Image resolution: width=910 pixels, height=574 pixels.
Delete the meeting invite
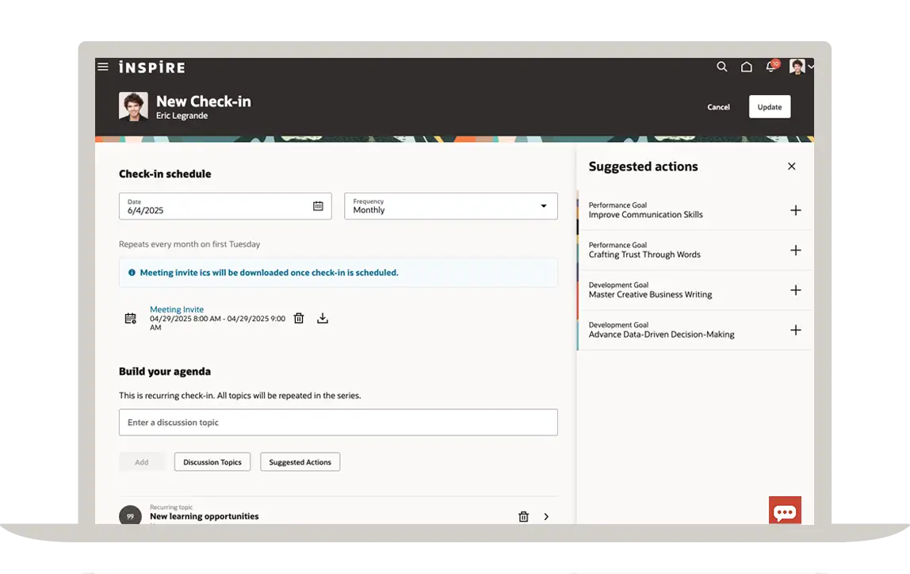tap(299, 319)
